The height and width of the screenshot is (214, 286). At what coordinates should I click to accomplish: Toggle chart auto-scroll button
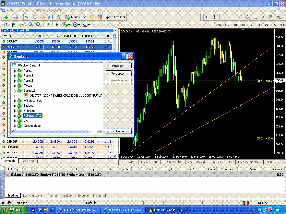point(49,25)
